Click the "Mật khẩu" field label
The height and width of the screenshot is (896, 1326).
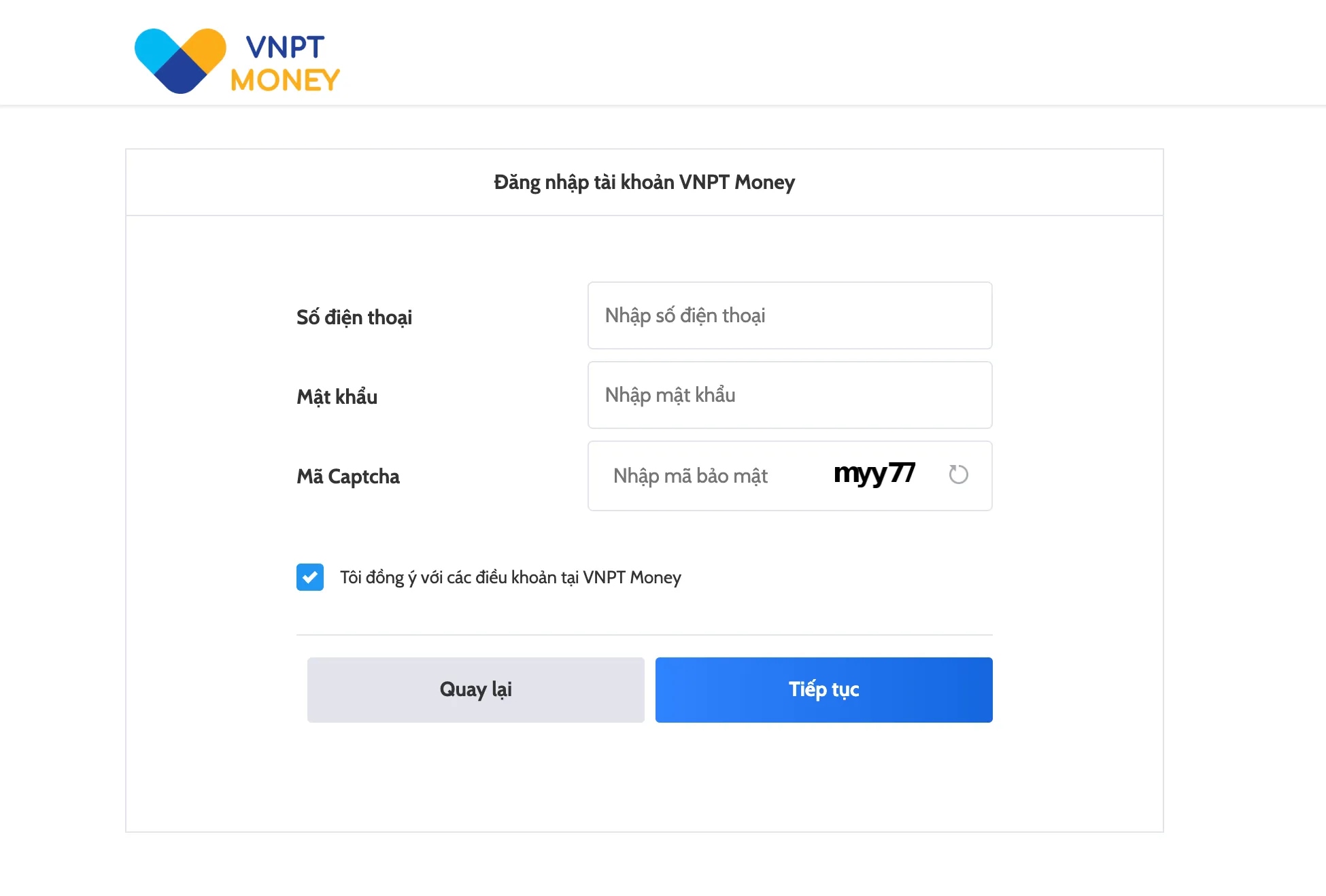pos(337,397)
